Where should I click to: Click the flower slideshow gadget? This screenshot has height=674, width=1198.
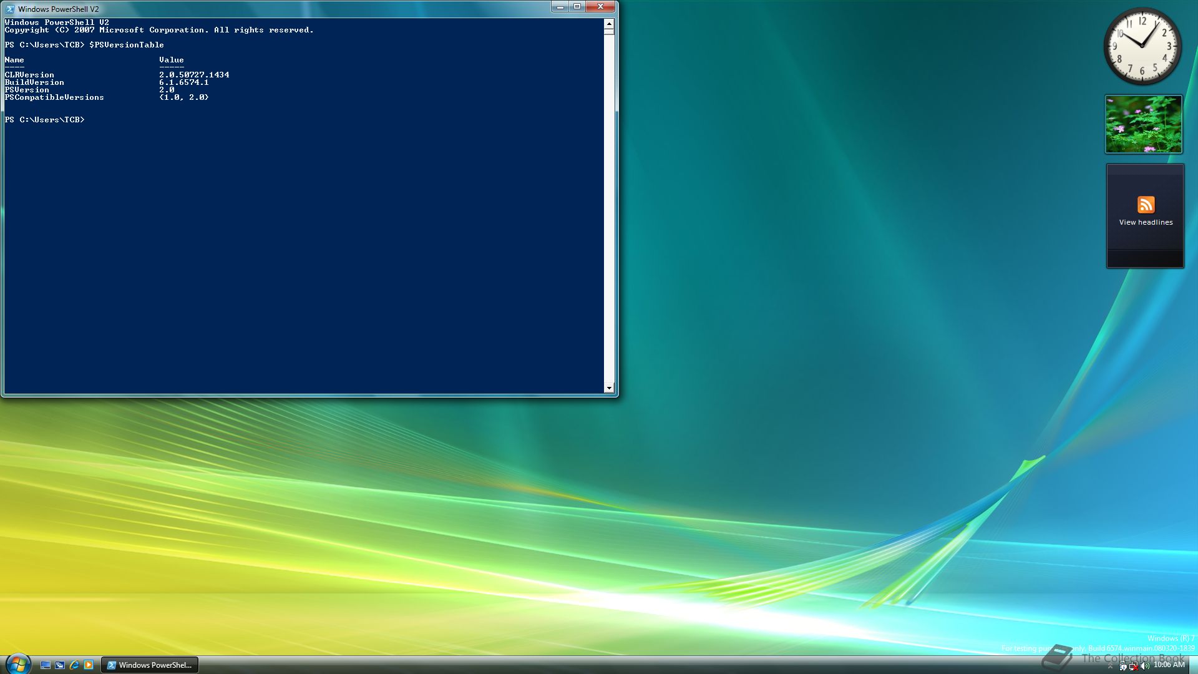pos(1144,124)
